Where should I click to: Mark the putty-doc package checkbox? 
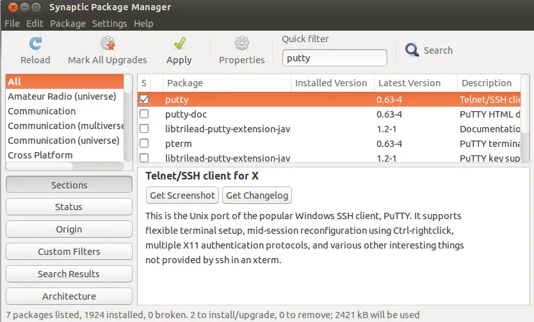pos(144,114)
